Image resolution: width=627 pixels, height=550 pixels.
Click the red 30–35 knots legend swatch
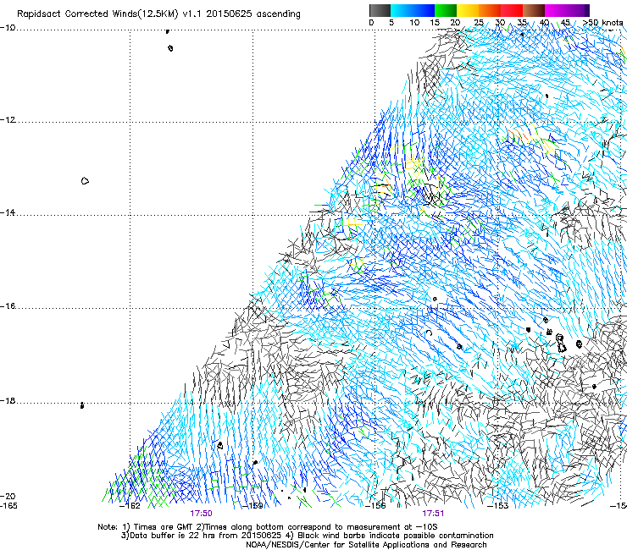(512, 10)
